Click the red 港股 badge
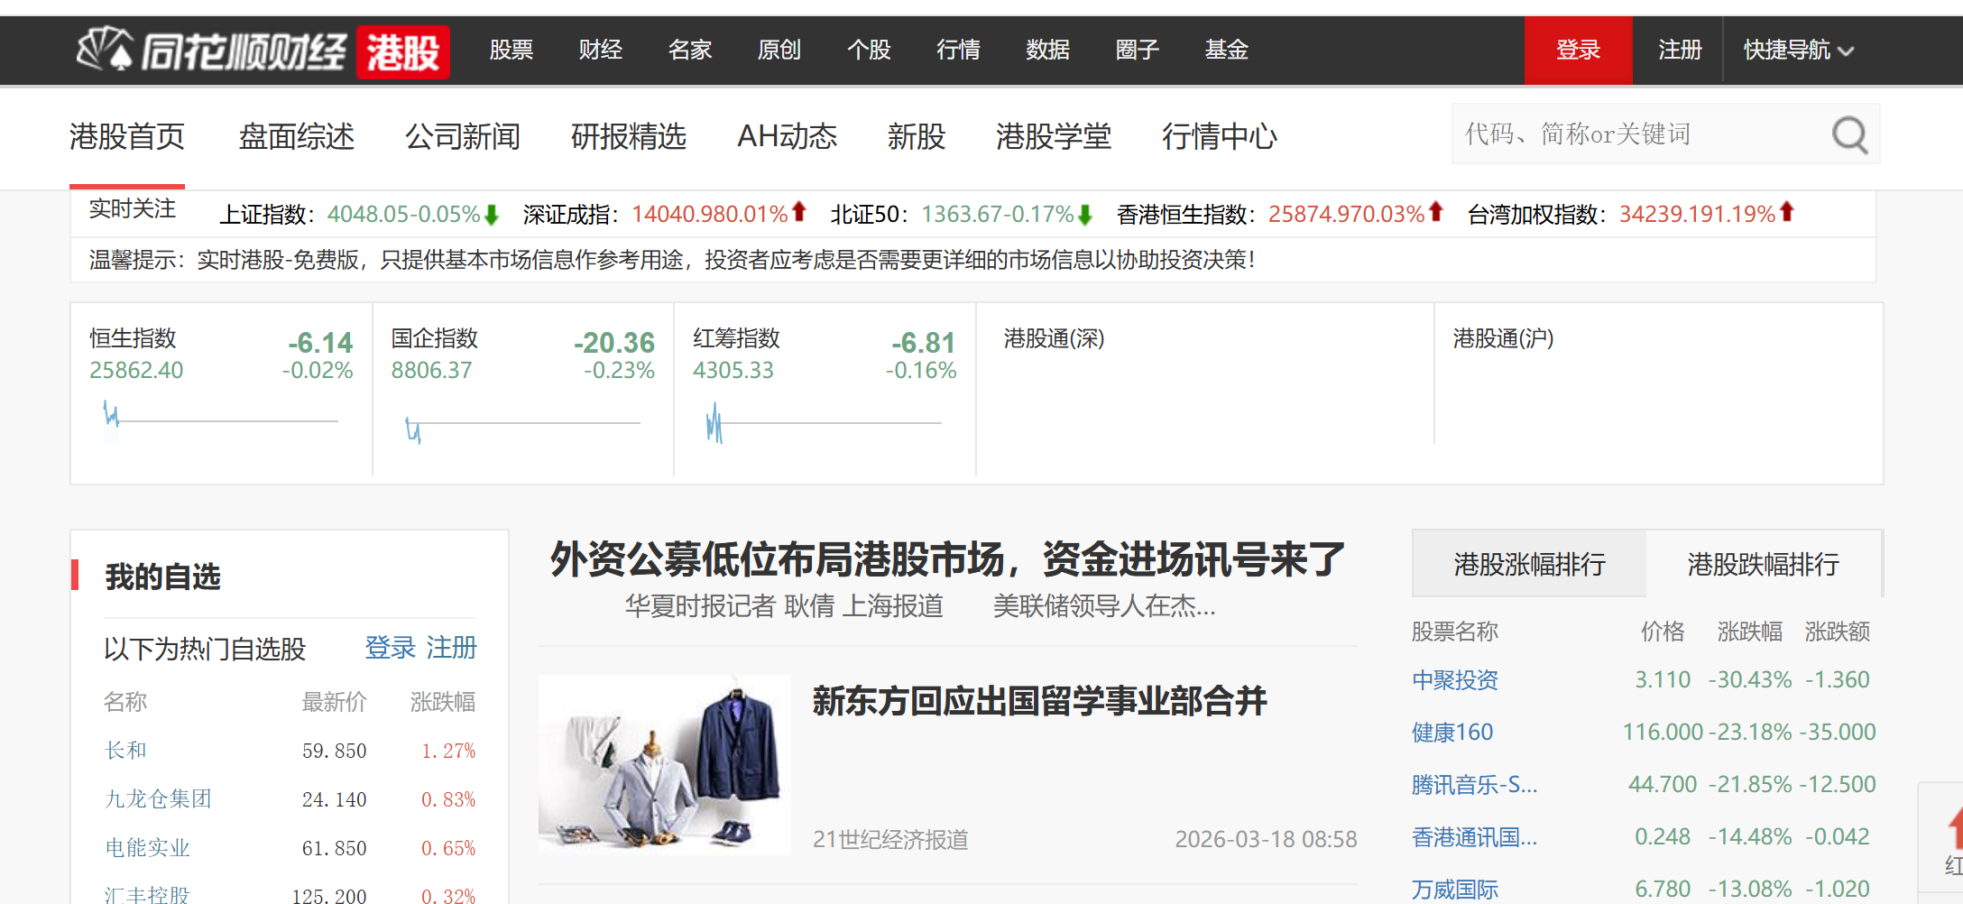This screenshot has width=1963, height=904. click(403, 51)
